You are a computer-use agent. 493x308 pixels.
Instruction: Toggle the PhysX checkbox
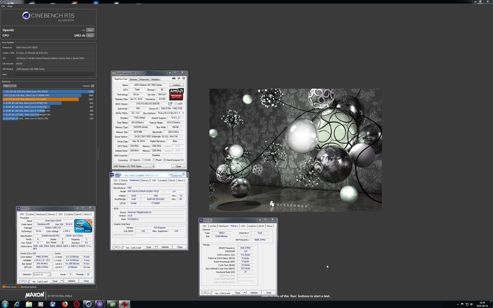[x=154, y=160]
